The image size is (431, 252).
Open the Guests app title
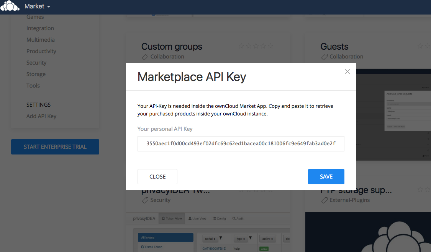click(x=334, y=47)
